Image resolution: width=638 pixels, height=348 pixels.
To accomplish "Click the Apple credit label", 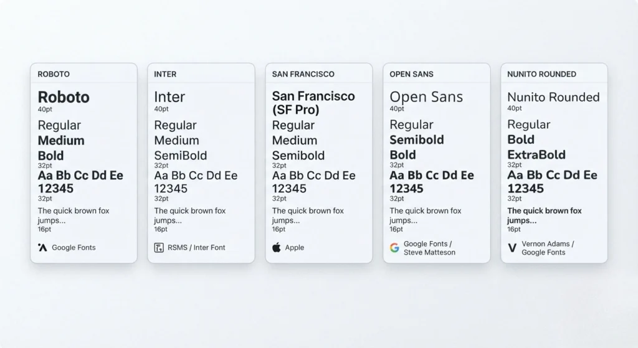I will coord(295,247).
